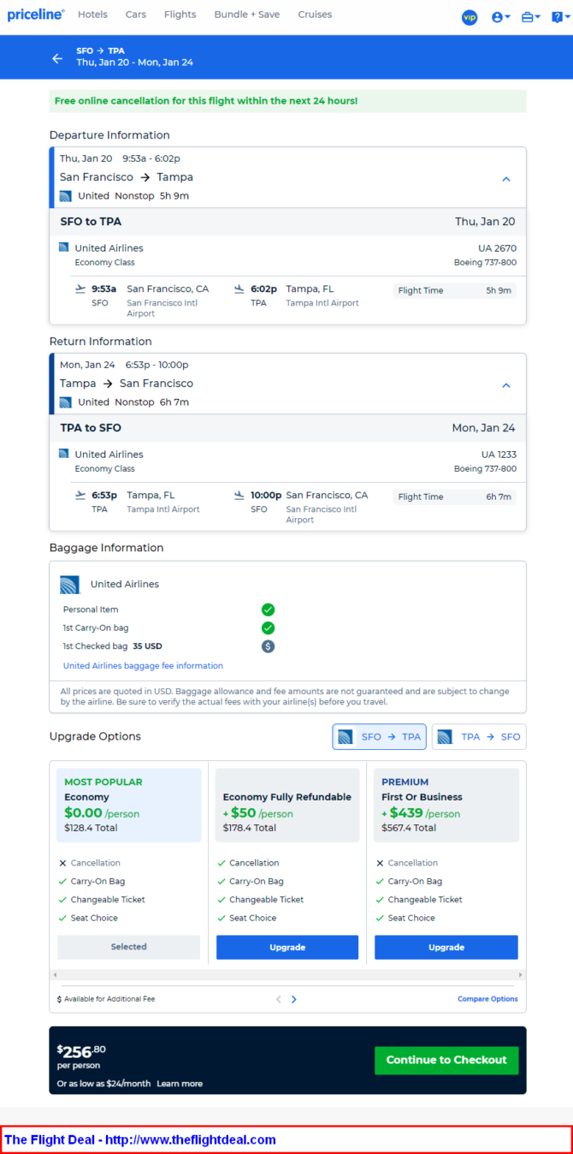Open Bundle + Save in the navigation
The height and width of the screenshot is (1154, 573).
pos(247,15)
